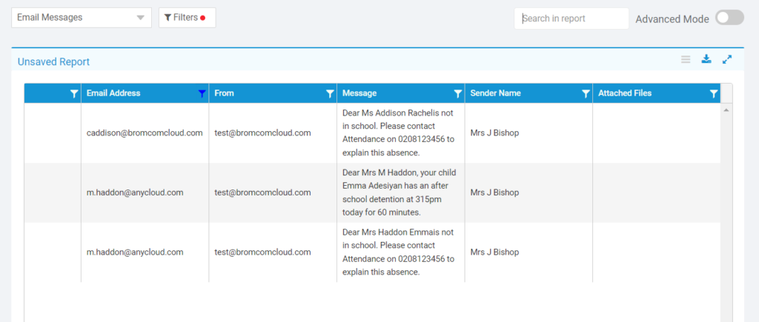Click the Filters button
Viewport: 759px width, 322px height.
tap(188, 18)
